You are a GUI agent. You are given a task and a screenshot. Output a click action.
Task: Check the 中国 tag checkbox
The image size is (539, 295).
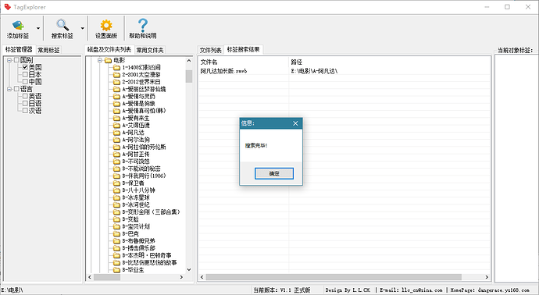(x=25, y=82)
